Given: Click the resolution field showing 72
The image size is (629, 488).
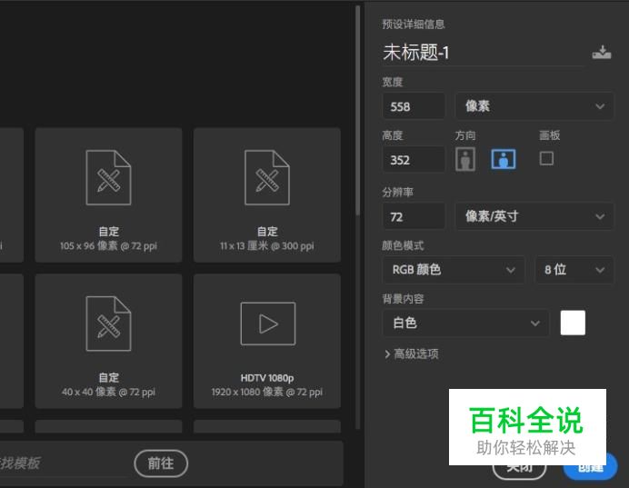Looking at the screenshot, I should [414, 216].
